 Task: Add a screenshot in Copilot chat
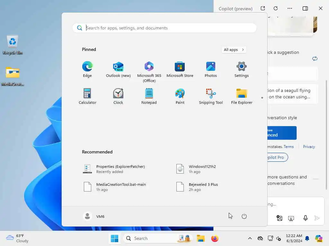pos(291,218)
